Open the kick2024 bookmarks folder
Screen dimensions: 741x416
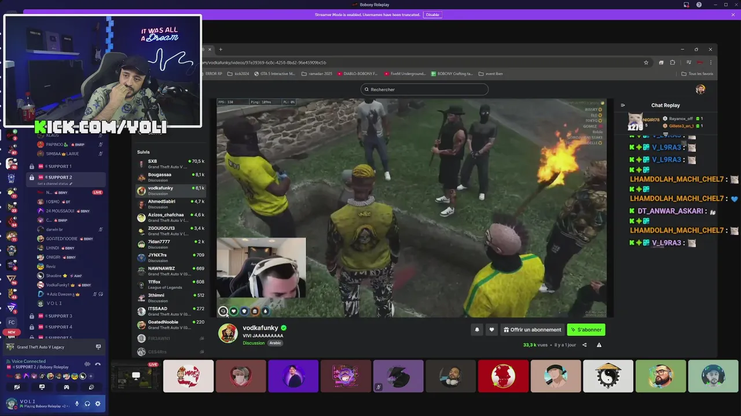(239, 74)
